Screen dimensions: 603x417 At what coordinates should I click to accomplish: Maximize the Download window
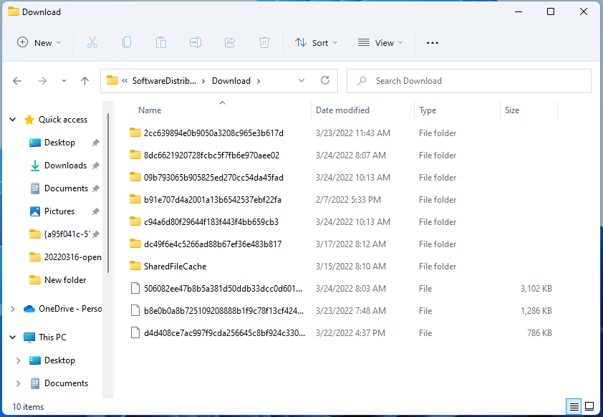tap(551, 11)
